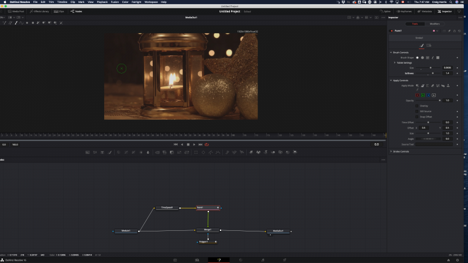Open the Metadata panel

tap(425, 11)
